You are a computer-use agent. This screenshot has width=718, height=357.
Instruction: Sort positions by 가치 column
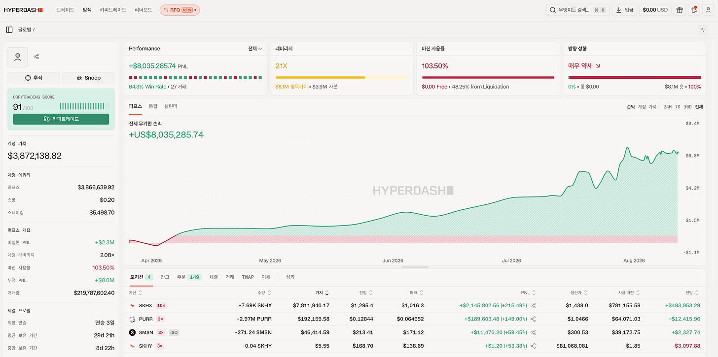point(322,292)
